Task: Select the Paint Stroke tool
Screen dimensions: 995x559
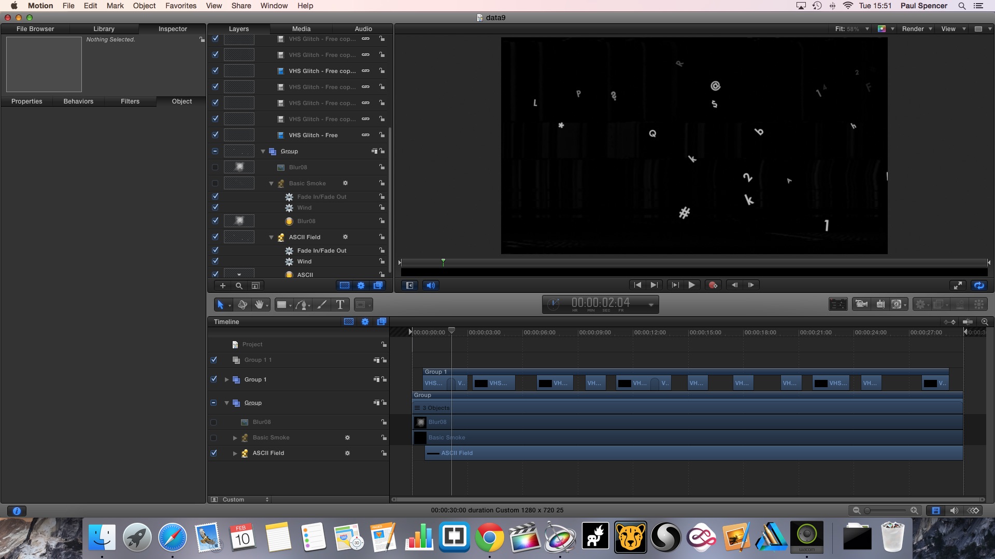Action: pos(322,305)
